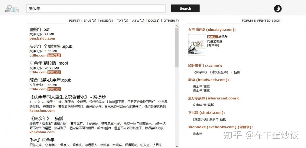The height and width of the screenshot is (148, 306).
Task: Filter results by OTHER(7)
Action: (x=171, y=21)
